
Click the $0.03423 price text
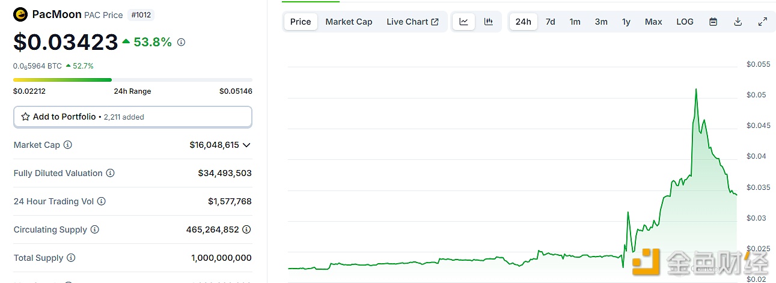66,42
